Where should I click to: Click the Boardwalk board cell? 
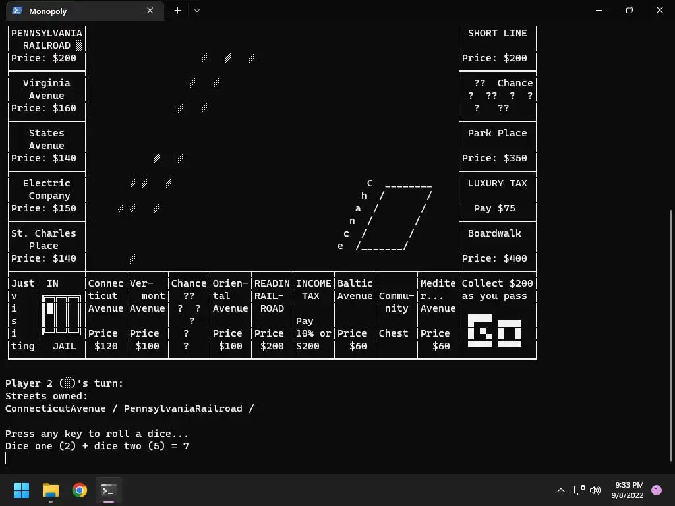point(498,246)
